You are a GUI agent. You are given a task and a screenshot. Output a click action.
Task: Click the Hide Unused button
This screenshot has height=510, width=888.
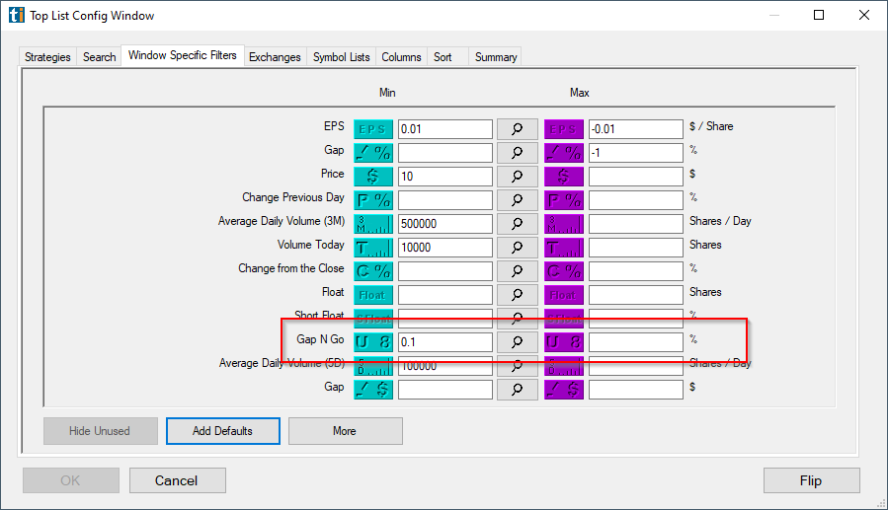point(100,431)
